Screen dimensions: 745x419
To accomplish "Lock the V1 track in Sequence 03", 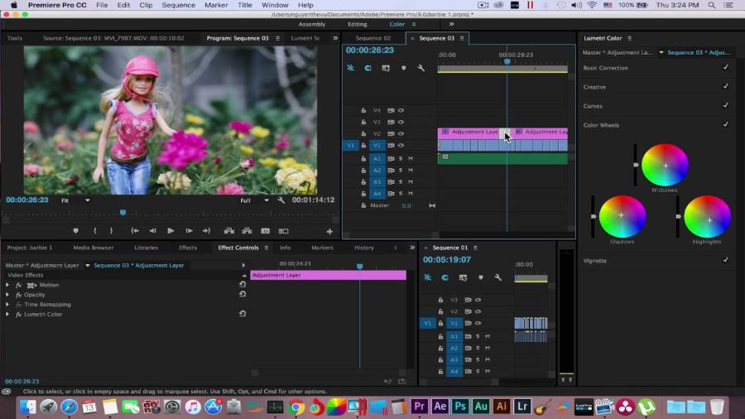I will 363,146.
